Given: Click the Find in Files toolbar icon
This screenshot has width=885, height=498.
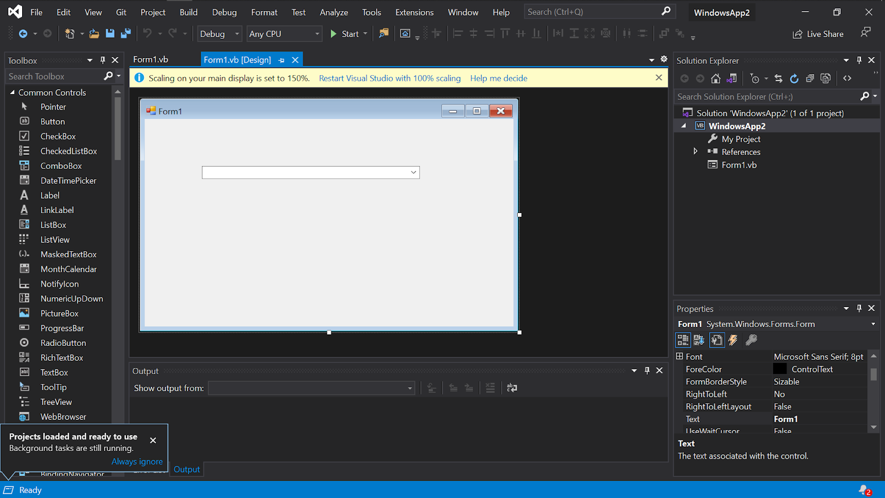Looking at the screenshot, I should point(383,34).
